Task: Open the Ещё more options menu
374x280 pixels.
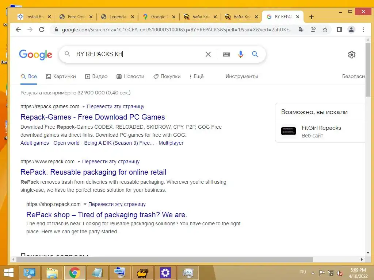Action: (x=196, y=77)
